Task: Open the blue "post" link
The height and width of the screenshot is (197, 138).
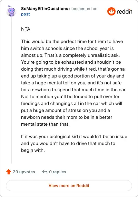Action: pyautogui.click(x=26, y=14)
